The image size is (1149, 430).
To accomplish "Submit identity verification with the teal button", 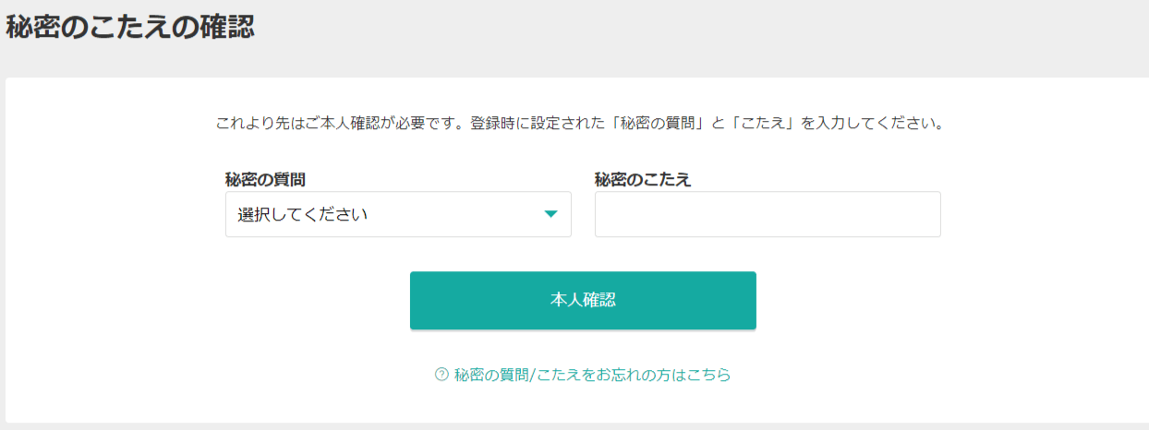I will 583,300.
